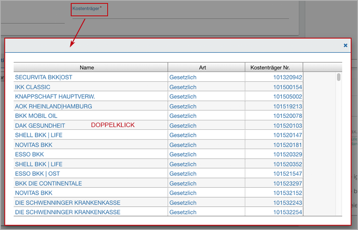Click Kostenträger number 101520103
358x230 pixels.
pos(288,126)
